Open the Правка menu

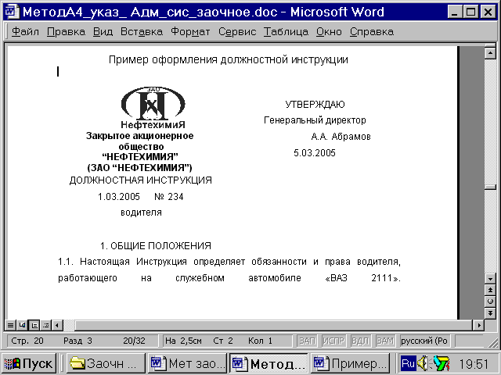point(66,32)
